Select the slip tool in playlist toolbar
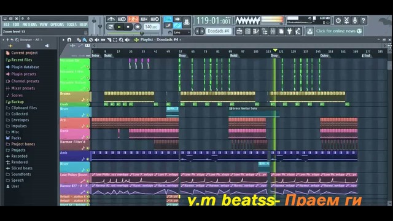Image resolution: width=393 pixels, height=221 pixels. click(103, 40)
